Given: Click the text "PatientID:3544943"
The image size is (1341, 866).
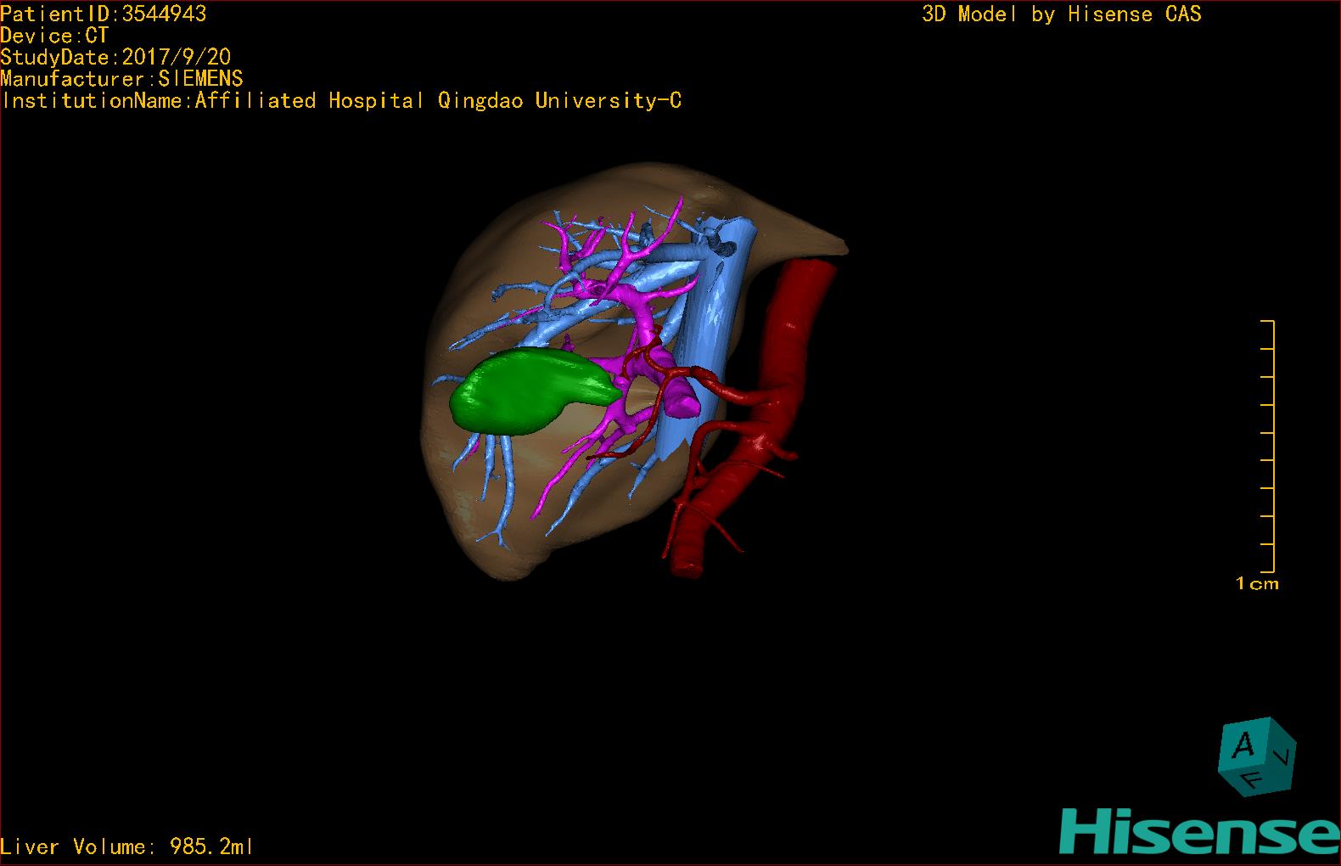Looking at the screenshot, I should pyautogui.click(x=104, y=14).
